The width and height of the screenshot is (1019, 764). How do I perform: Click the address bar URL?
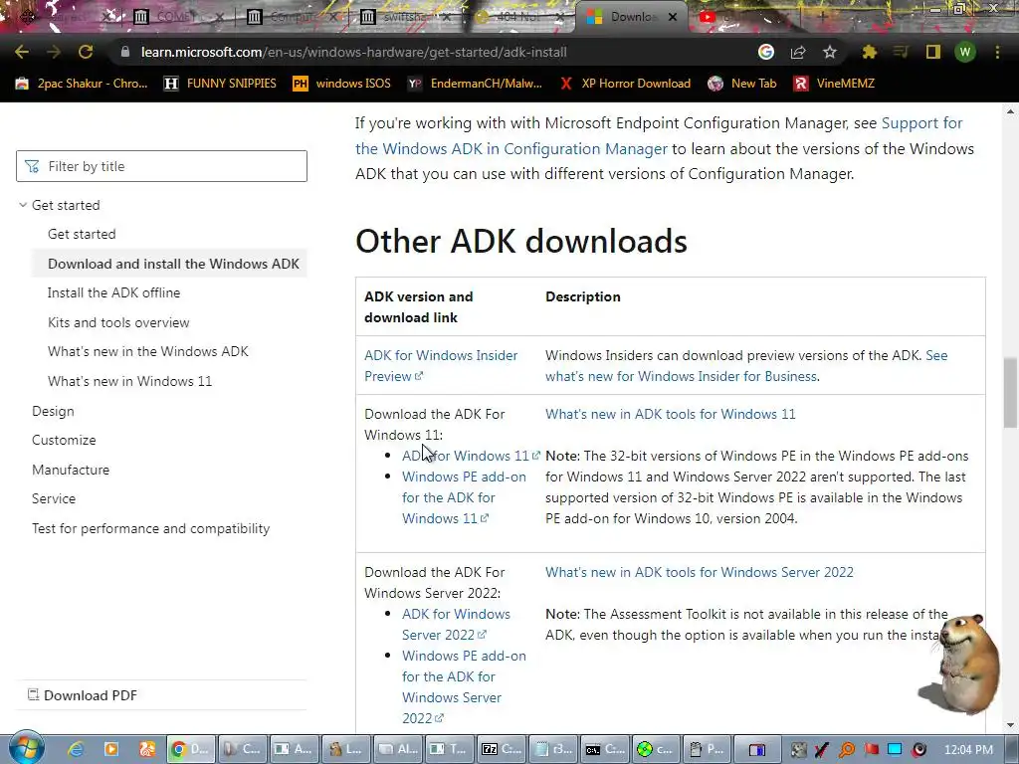click(x=354, y=52)
